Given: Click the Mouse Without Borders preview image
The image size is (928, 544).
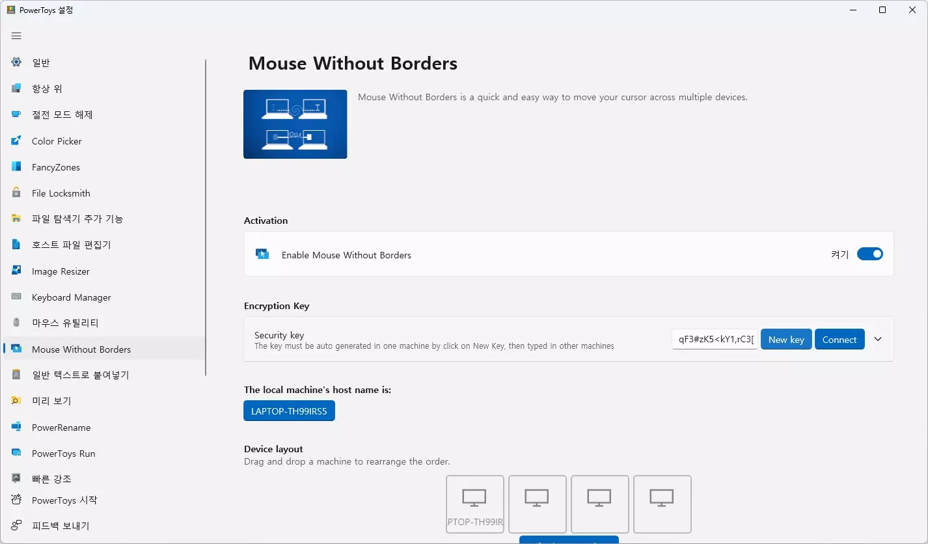Looking at the screenshot, I should point(295,124).
